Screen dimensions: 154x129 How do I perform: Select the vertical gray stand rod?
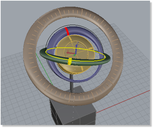coord(71,83)
